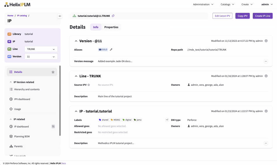Collapse the Version - @11 section

(76, 41)
